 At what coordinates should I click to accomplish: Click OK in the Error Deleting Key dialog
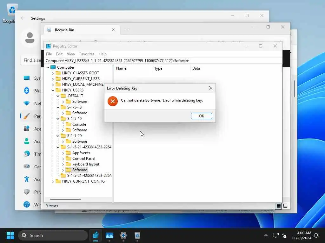tap(201, 116)
